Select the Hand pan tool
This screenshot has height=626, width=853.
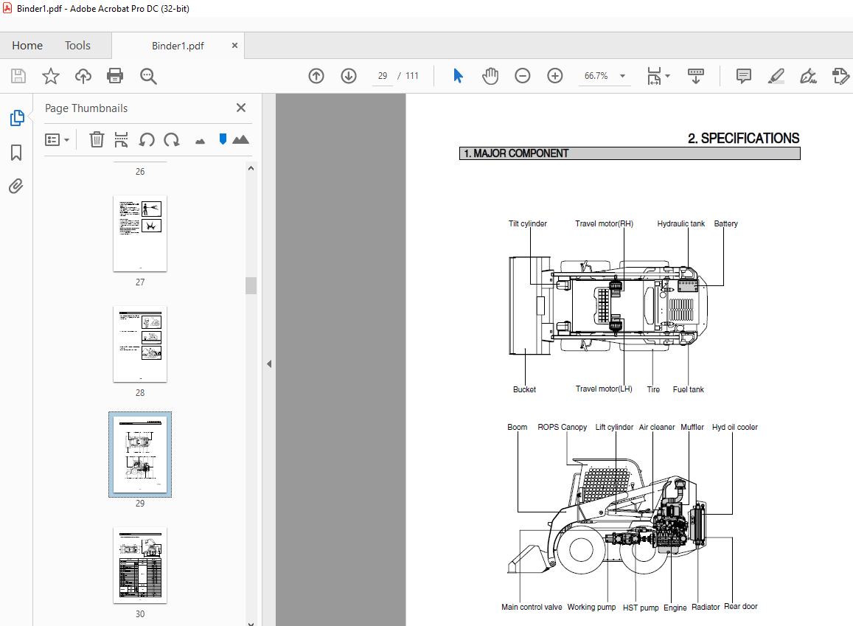(x=490, y=76)
